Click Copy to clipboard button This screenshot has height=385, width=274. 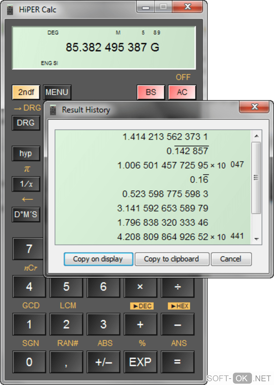pyautogui.click(x=172, y=259)
